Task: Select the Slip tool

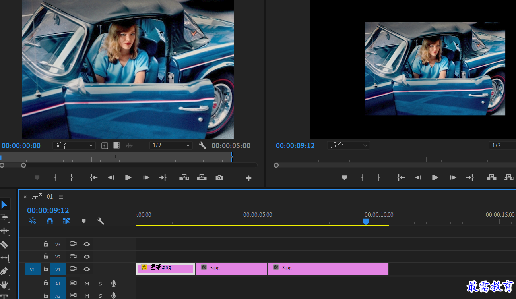Action: [4, 258]
